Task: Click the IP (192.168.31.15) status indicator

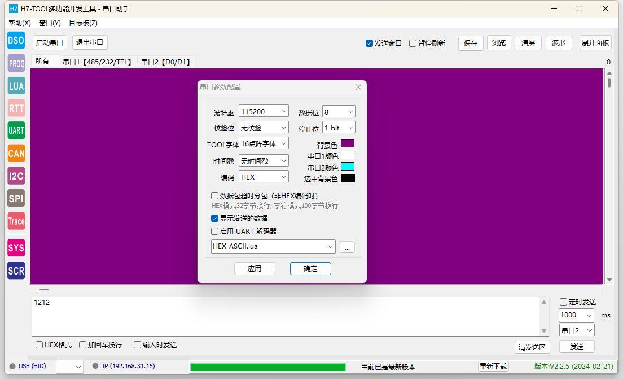Action: [124, 366]
